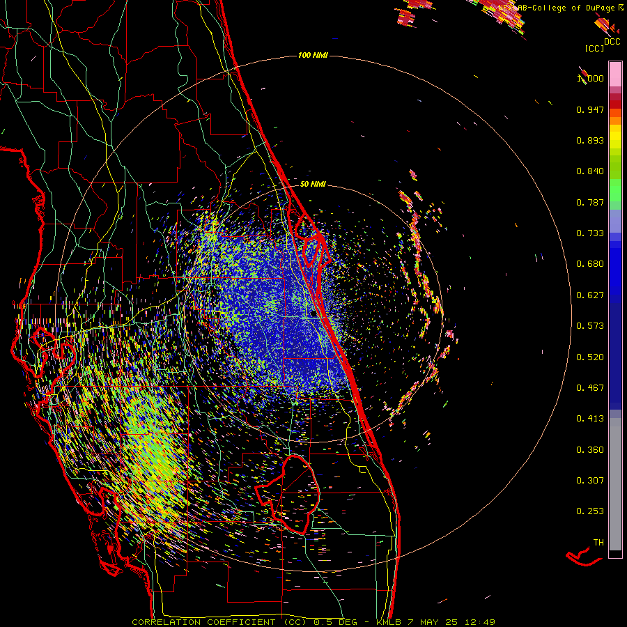This screenshot has width=627, height=627.
Task: Click the "TH" threshold label on legend
Action: [598, 543]
